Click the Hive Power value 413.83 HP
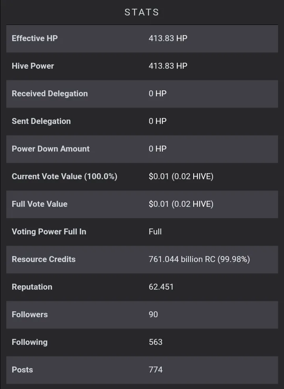This screenshot has height=389, width=284. pos(168,66)
